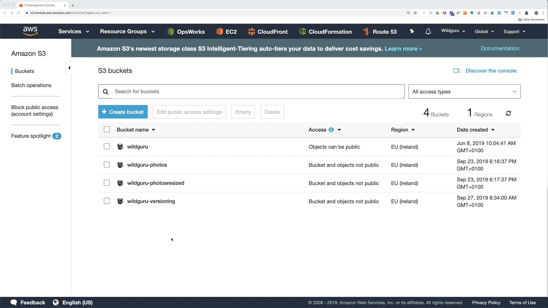Open the EC2 shortcut
This screenshot has height=308, width=548.
[x=226, y=32]
